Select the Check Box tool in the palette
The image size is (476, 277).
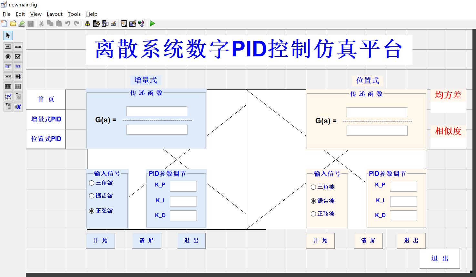(x=18, y=57)
